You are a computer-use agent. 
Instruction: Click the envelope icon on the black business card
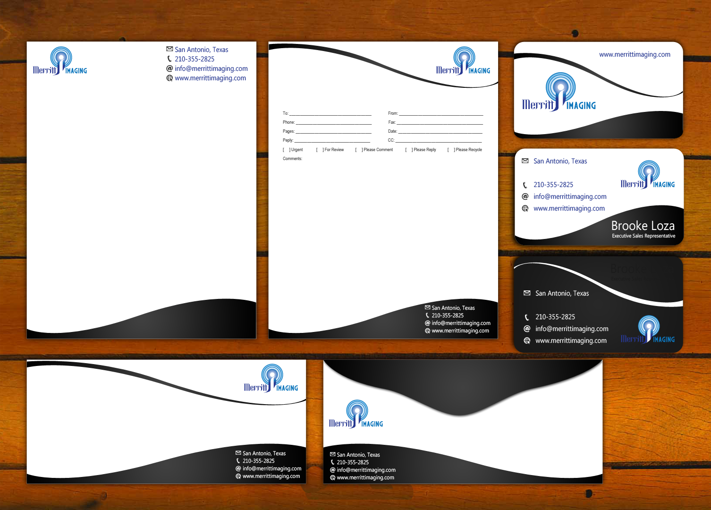[x=527, y=293]
